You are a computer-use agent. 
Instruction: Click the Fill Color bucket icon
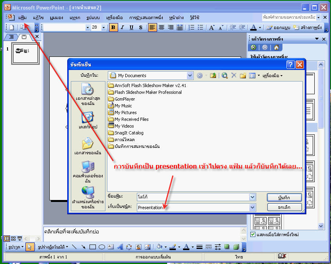(x=160, y=247)
